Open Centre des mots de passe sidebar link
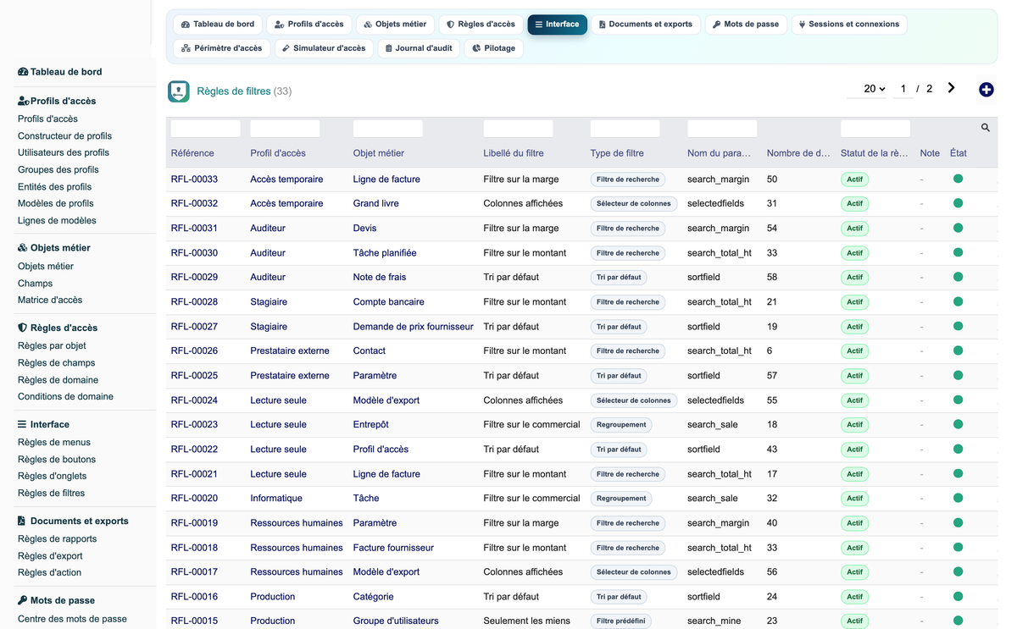Viewport: 1017px width, 629px height. click(x=72, y=619)
